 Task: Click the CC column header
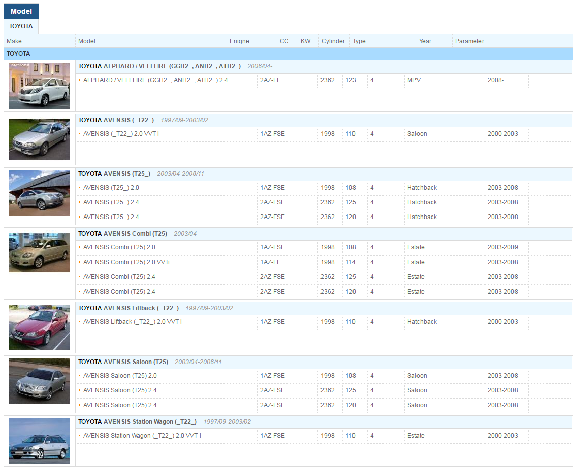click(284, 41)
